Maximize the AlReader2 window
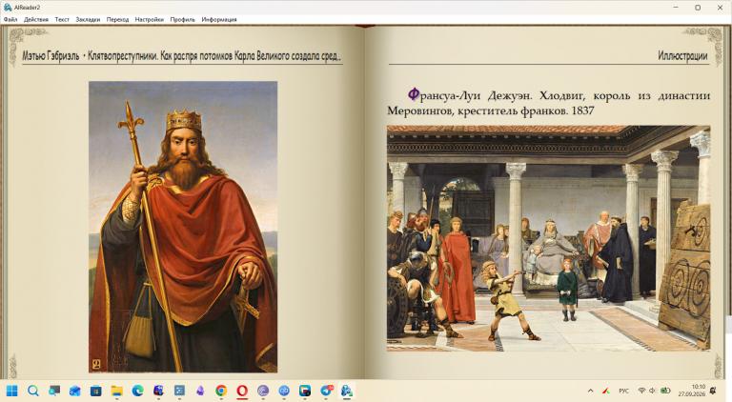732x402 pixels. 698,8
